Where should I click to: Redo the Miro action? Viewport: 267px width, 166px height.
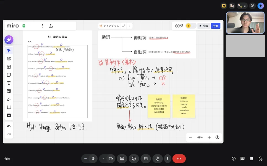coord(9,134)
